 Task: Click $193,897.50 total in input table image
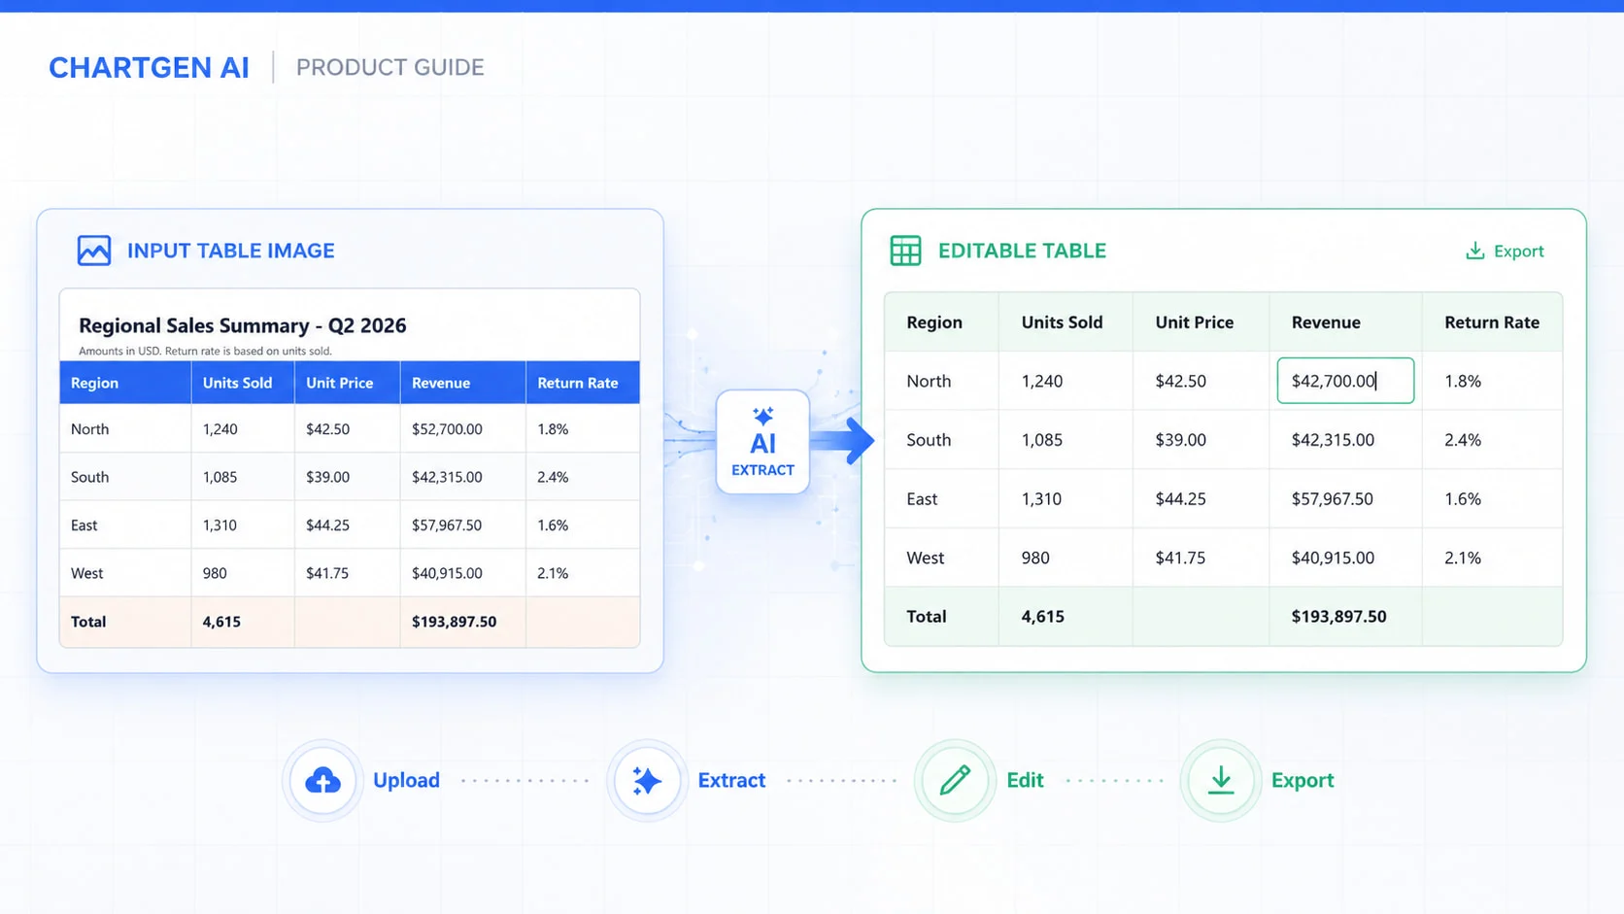coord(454,622)
